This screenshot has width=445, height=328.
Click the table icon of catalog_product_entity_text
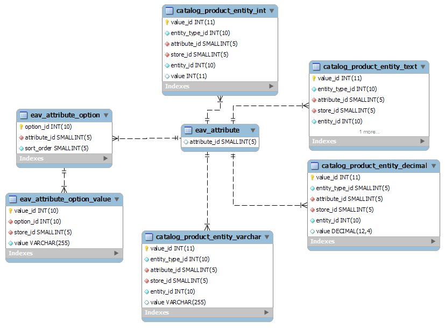pos(316,67)
